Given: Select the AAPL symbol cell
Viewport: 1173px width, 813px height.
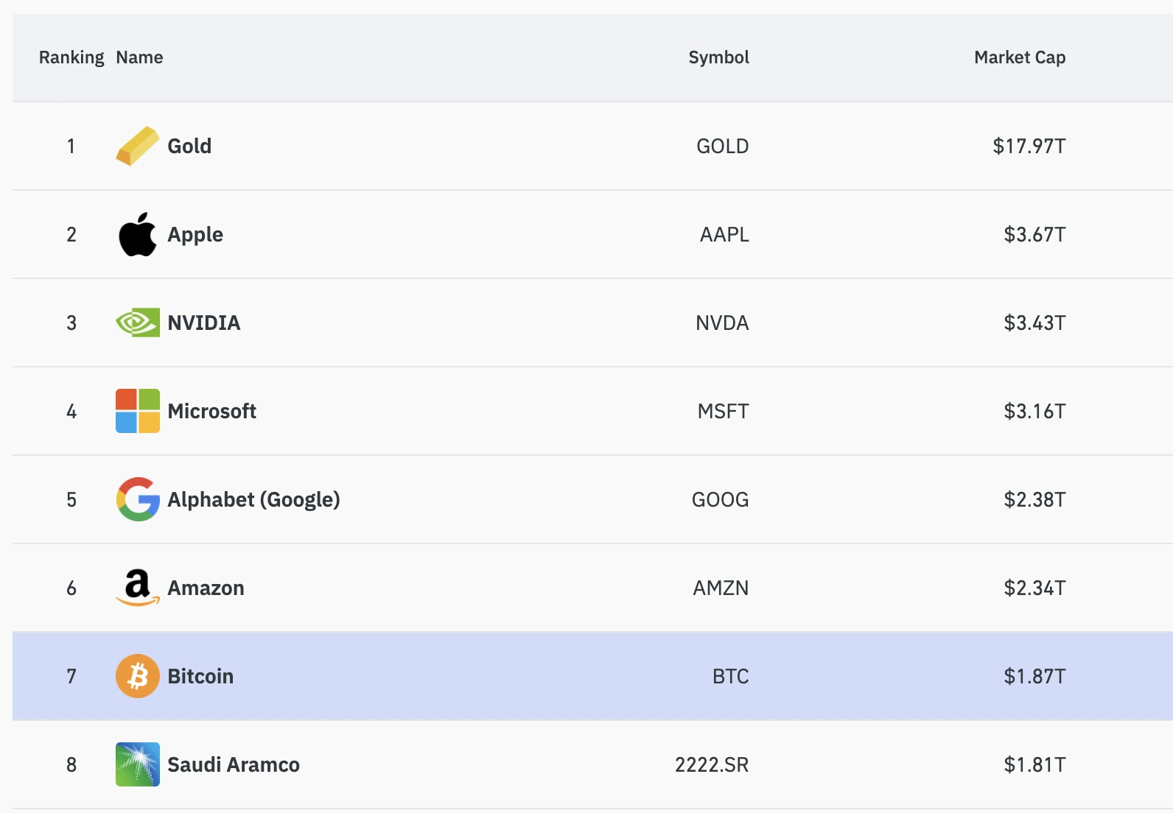Looking at the screenshot, I should (724, 234).
